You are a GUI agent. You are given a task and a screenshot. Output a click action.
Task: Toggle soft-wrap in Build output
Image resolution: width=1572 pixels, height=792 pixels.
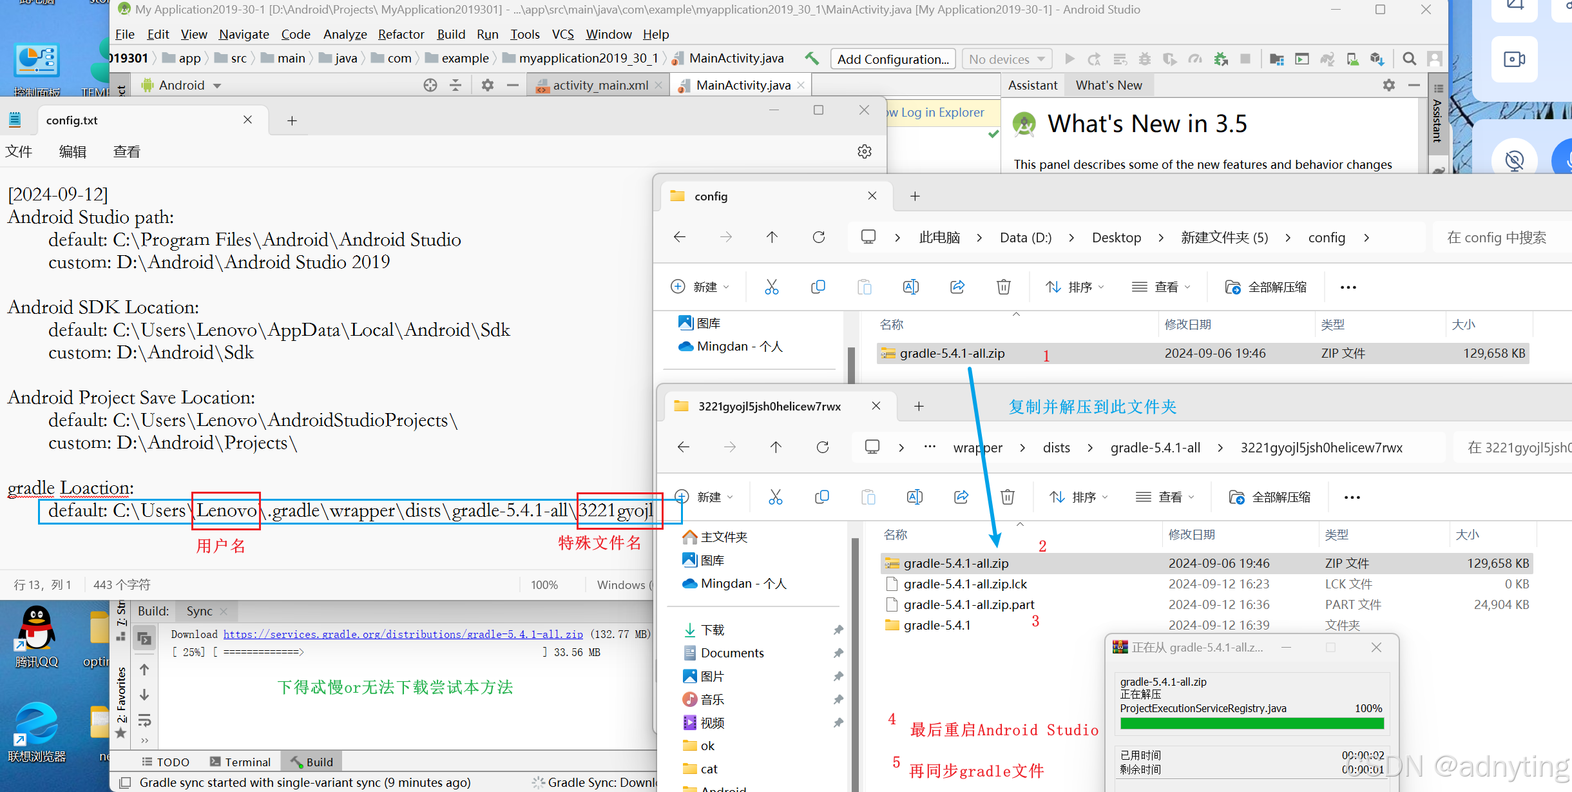[144, 720]
